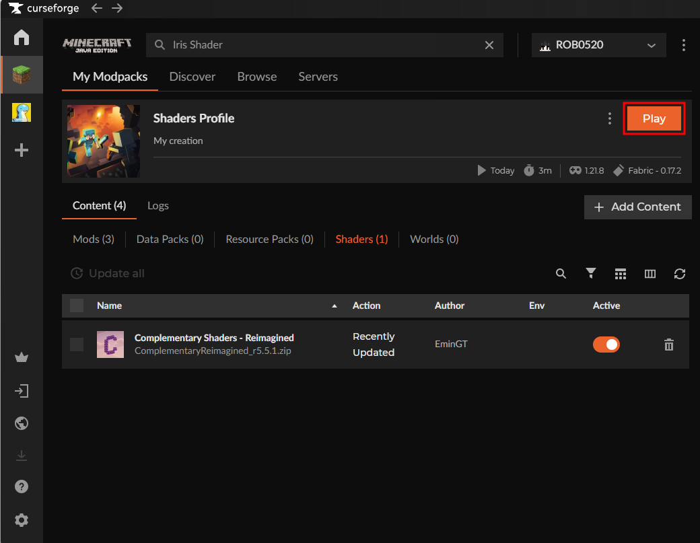This screenshot has width=700, height=543.
Task: Click the Author column header
Action: click(450, 305)
